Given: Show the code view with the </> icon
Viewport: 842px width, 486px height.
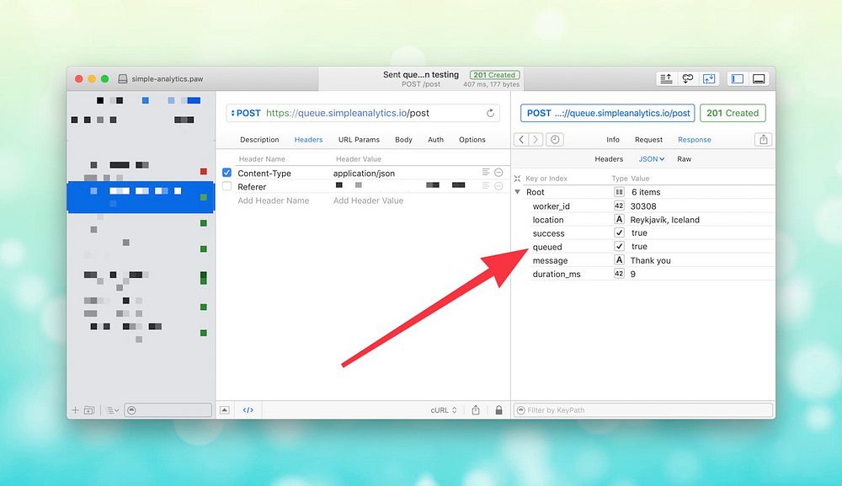Looking at the screenshot, I should coord(248,410).
